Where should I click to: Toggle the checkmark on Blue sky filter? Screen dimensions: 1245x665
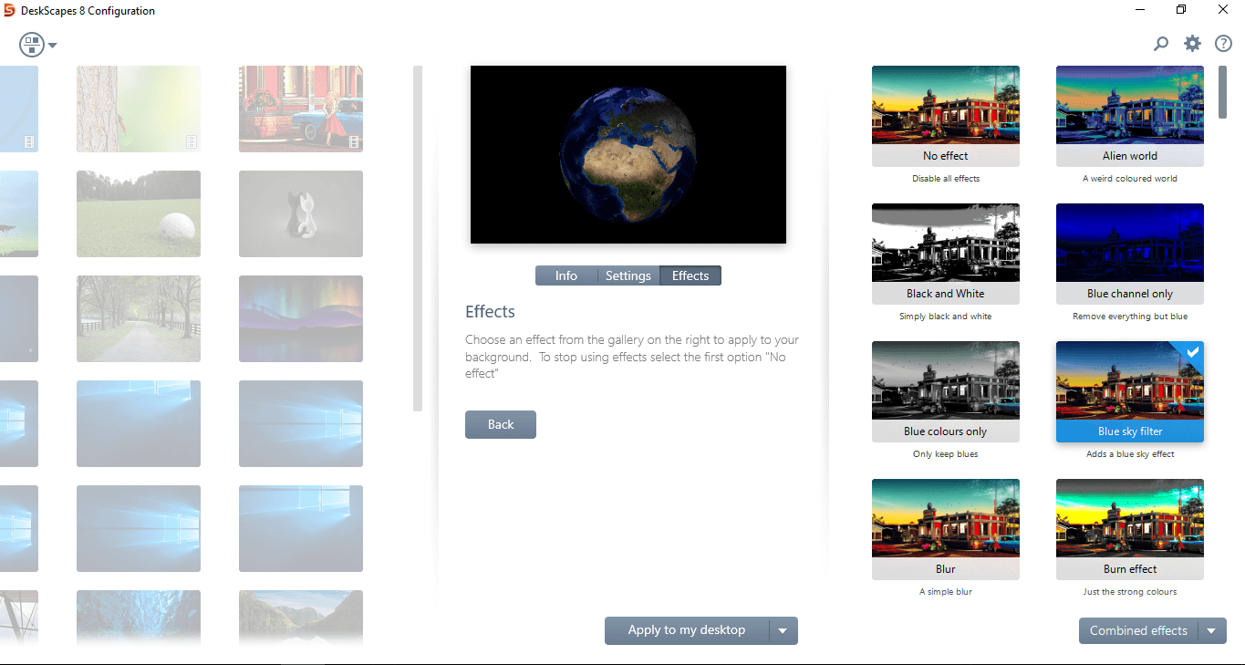coord(1193,352)
